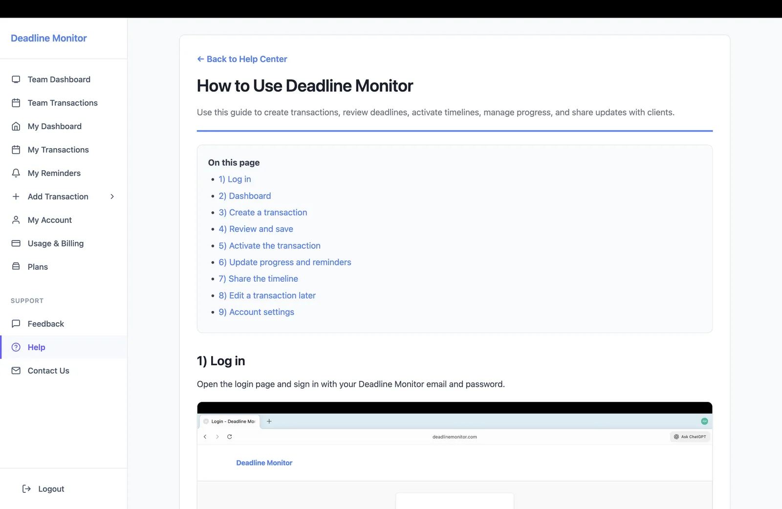Jump to 4) Review and save
This screenshot has height=509, width=782.
click(256, 229)
